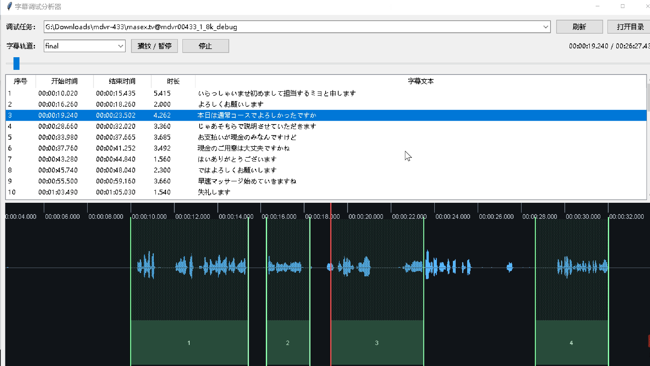
Task: Click end time 00:00:15.435 cell
Action: tap(116, 93)
